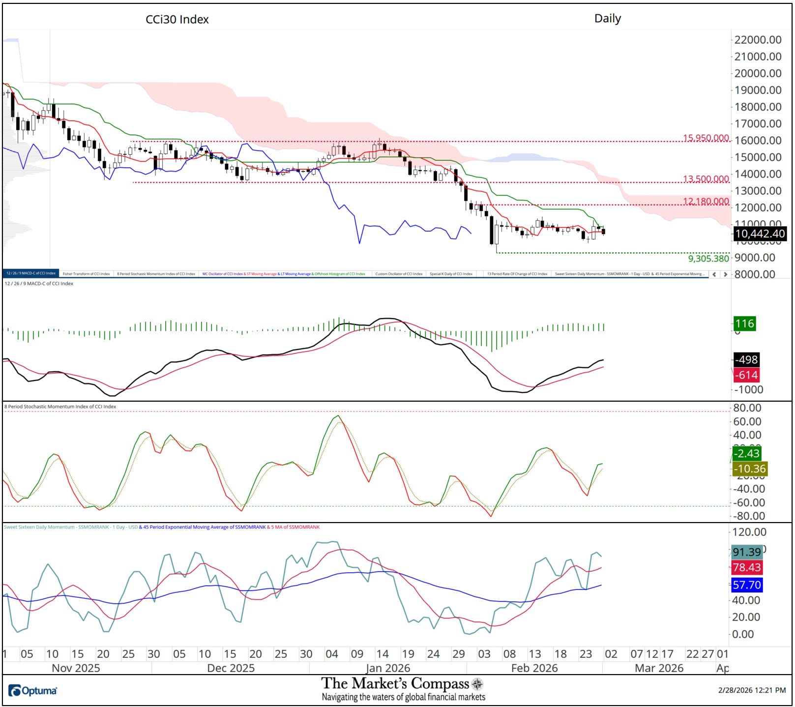The image size is (795, 707).
Task: Click the Dec 2025 month label
Action: pyautogui.click(x=231, y=668)
